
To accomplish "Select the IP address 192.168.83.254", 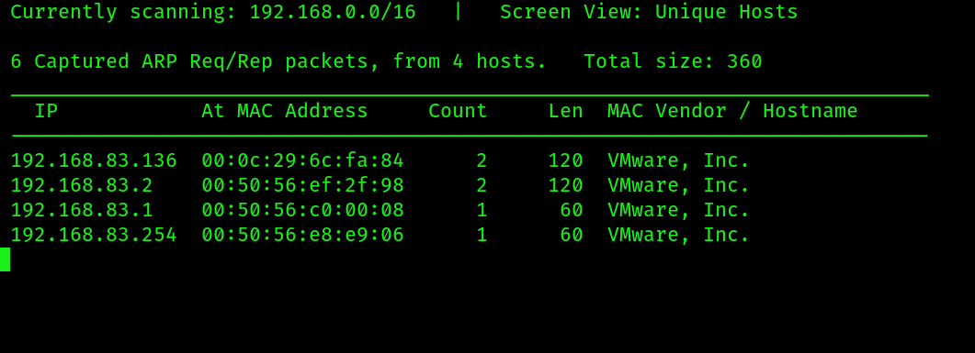I will point(94,235).
